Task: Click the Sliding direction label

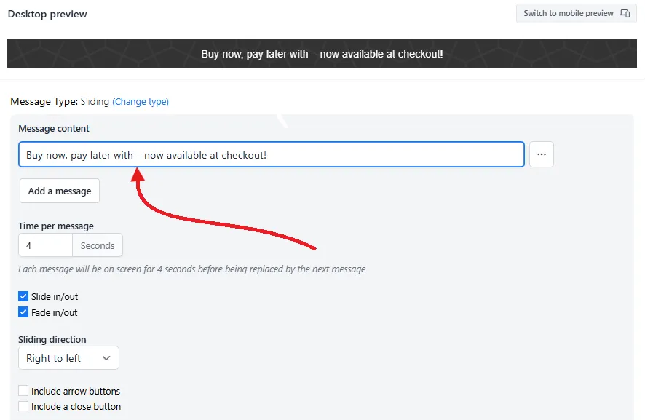Action: [x=52, y=339]
